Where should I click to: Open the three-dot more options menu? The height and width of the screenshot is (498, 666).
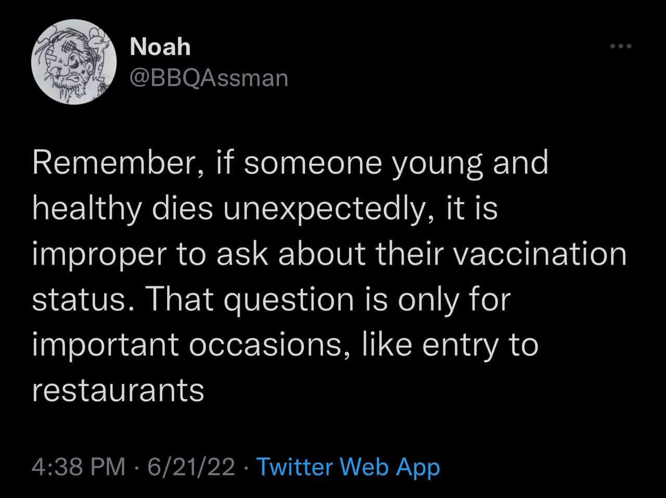621,47
